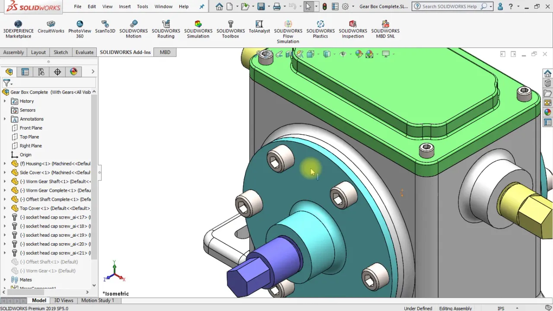
Task: Click the Home welcome icon
Action: (219, 6)
